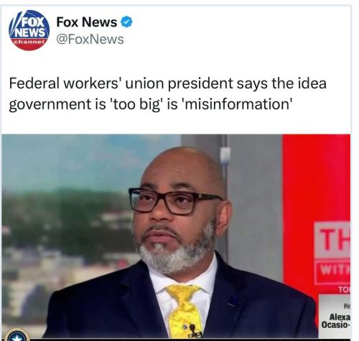Click the blue verified checkmark badge
Viewport: 359px width, 341px height.
(126, 22)
